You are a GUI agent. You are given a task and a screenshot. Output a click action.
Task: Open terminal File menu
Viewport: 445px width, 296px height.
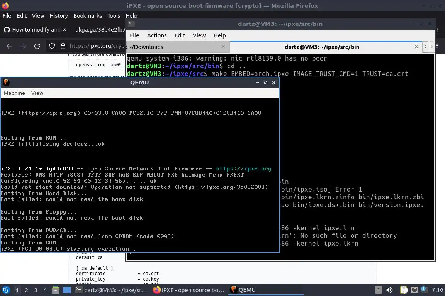click(134, 35)
